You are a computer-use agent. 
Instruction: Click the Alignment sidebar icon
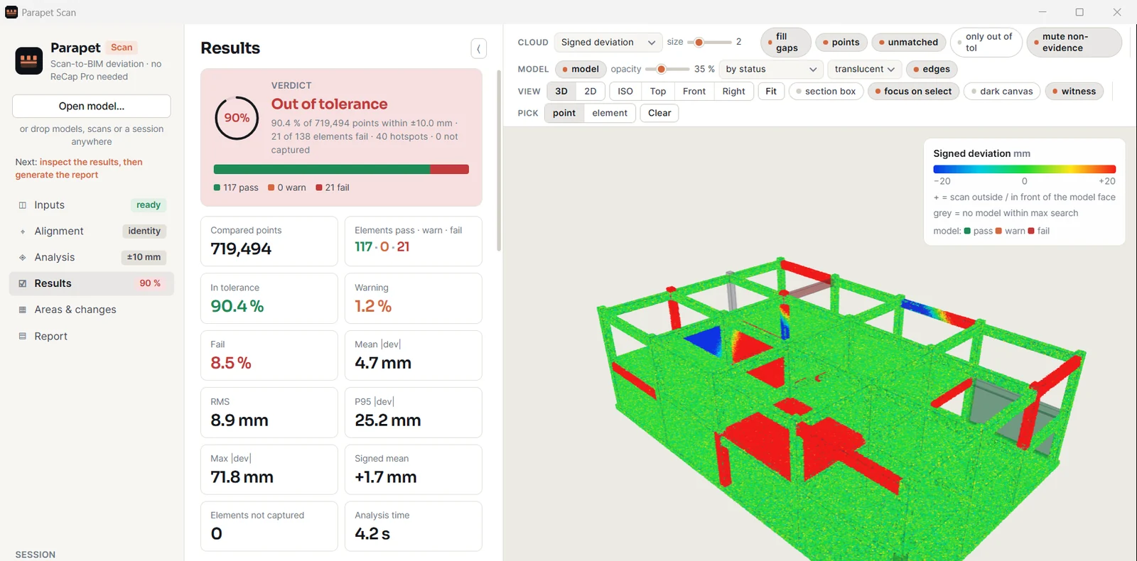[x=23, y=232]
